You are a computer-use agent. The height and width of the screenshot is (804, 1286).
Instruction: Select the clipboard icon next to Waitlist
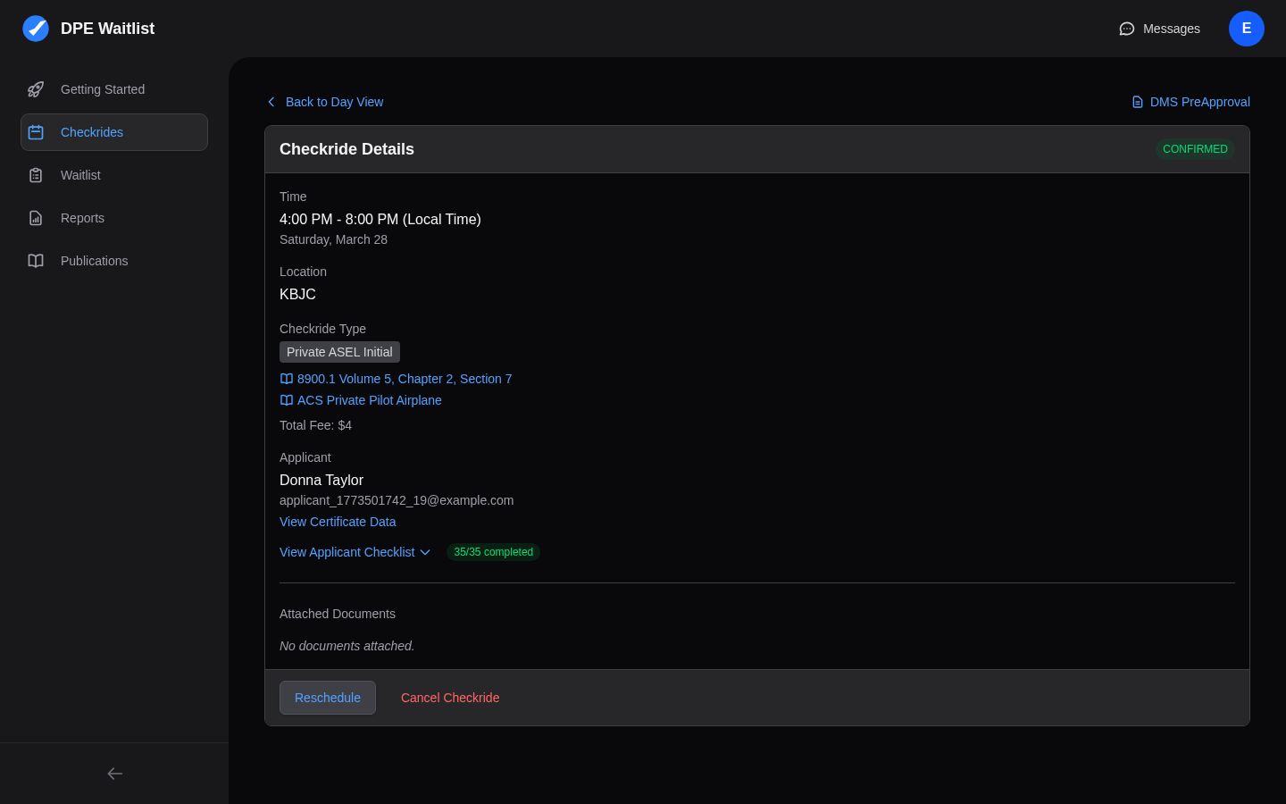point(36,175)
